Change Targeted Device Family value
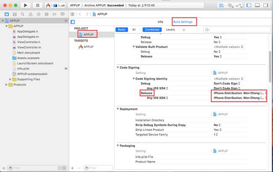Screen dimensions: 273x172 pos(216,135)
